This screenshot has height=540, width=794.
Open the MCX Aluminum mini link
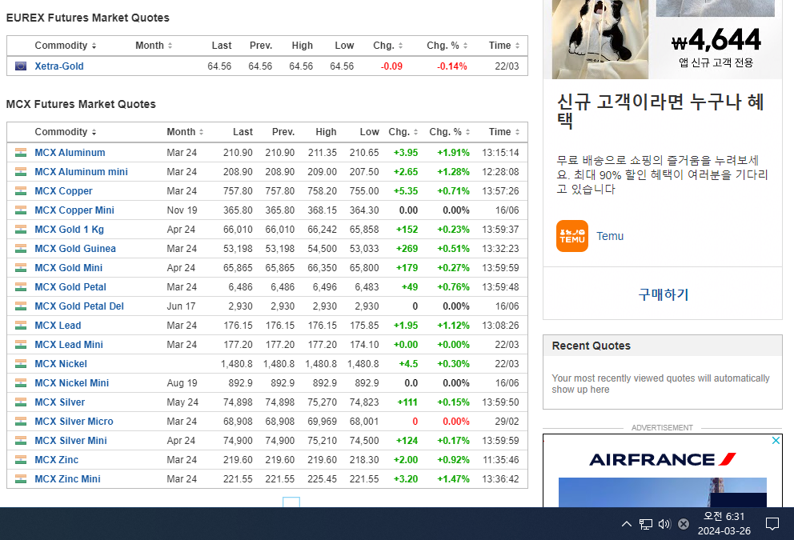point(81,171)
